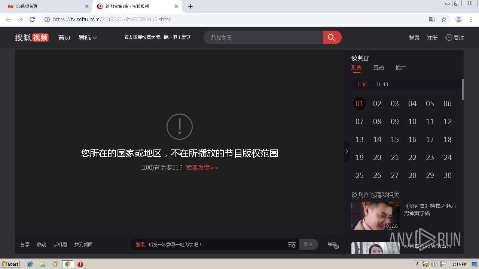This screenshot has width=479, height=269.
Task: Click 手机看 below the player
Action: 60,245
